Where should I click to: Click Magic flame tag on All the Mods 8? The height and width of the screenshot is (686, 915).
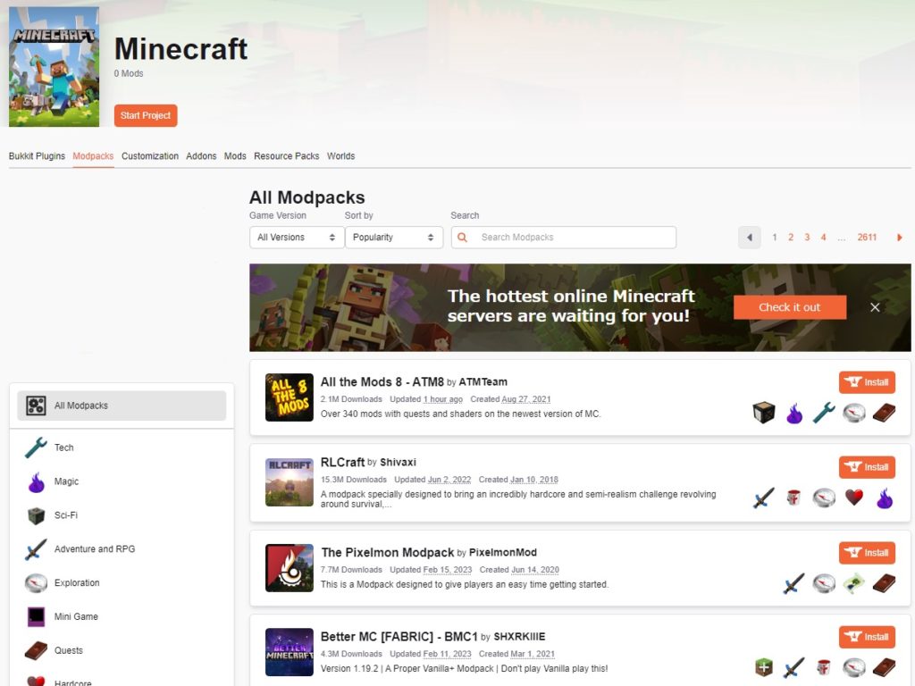tap(794, 413)
